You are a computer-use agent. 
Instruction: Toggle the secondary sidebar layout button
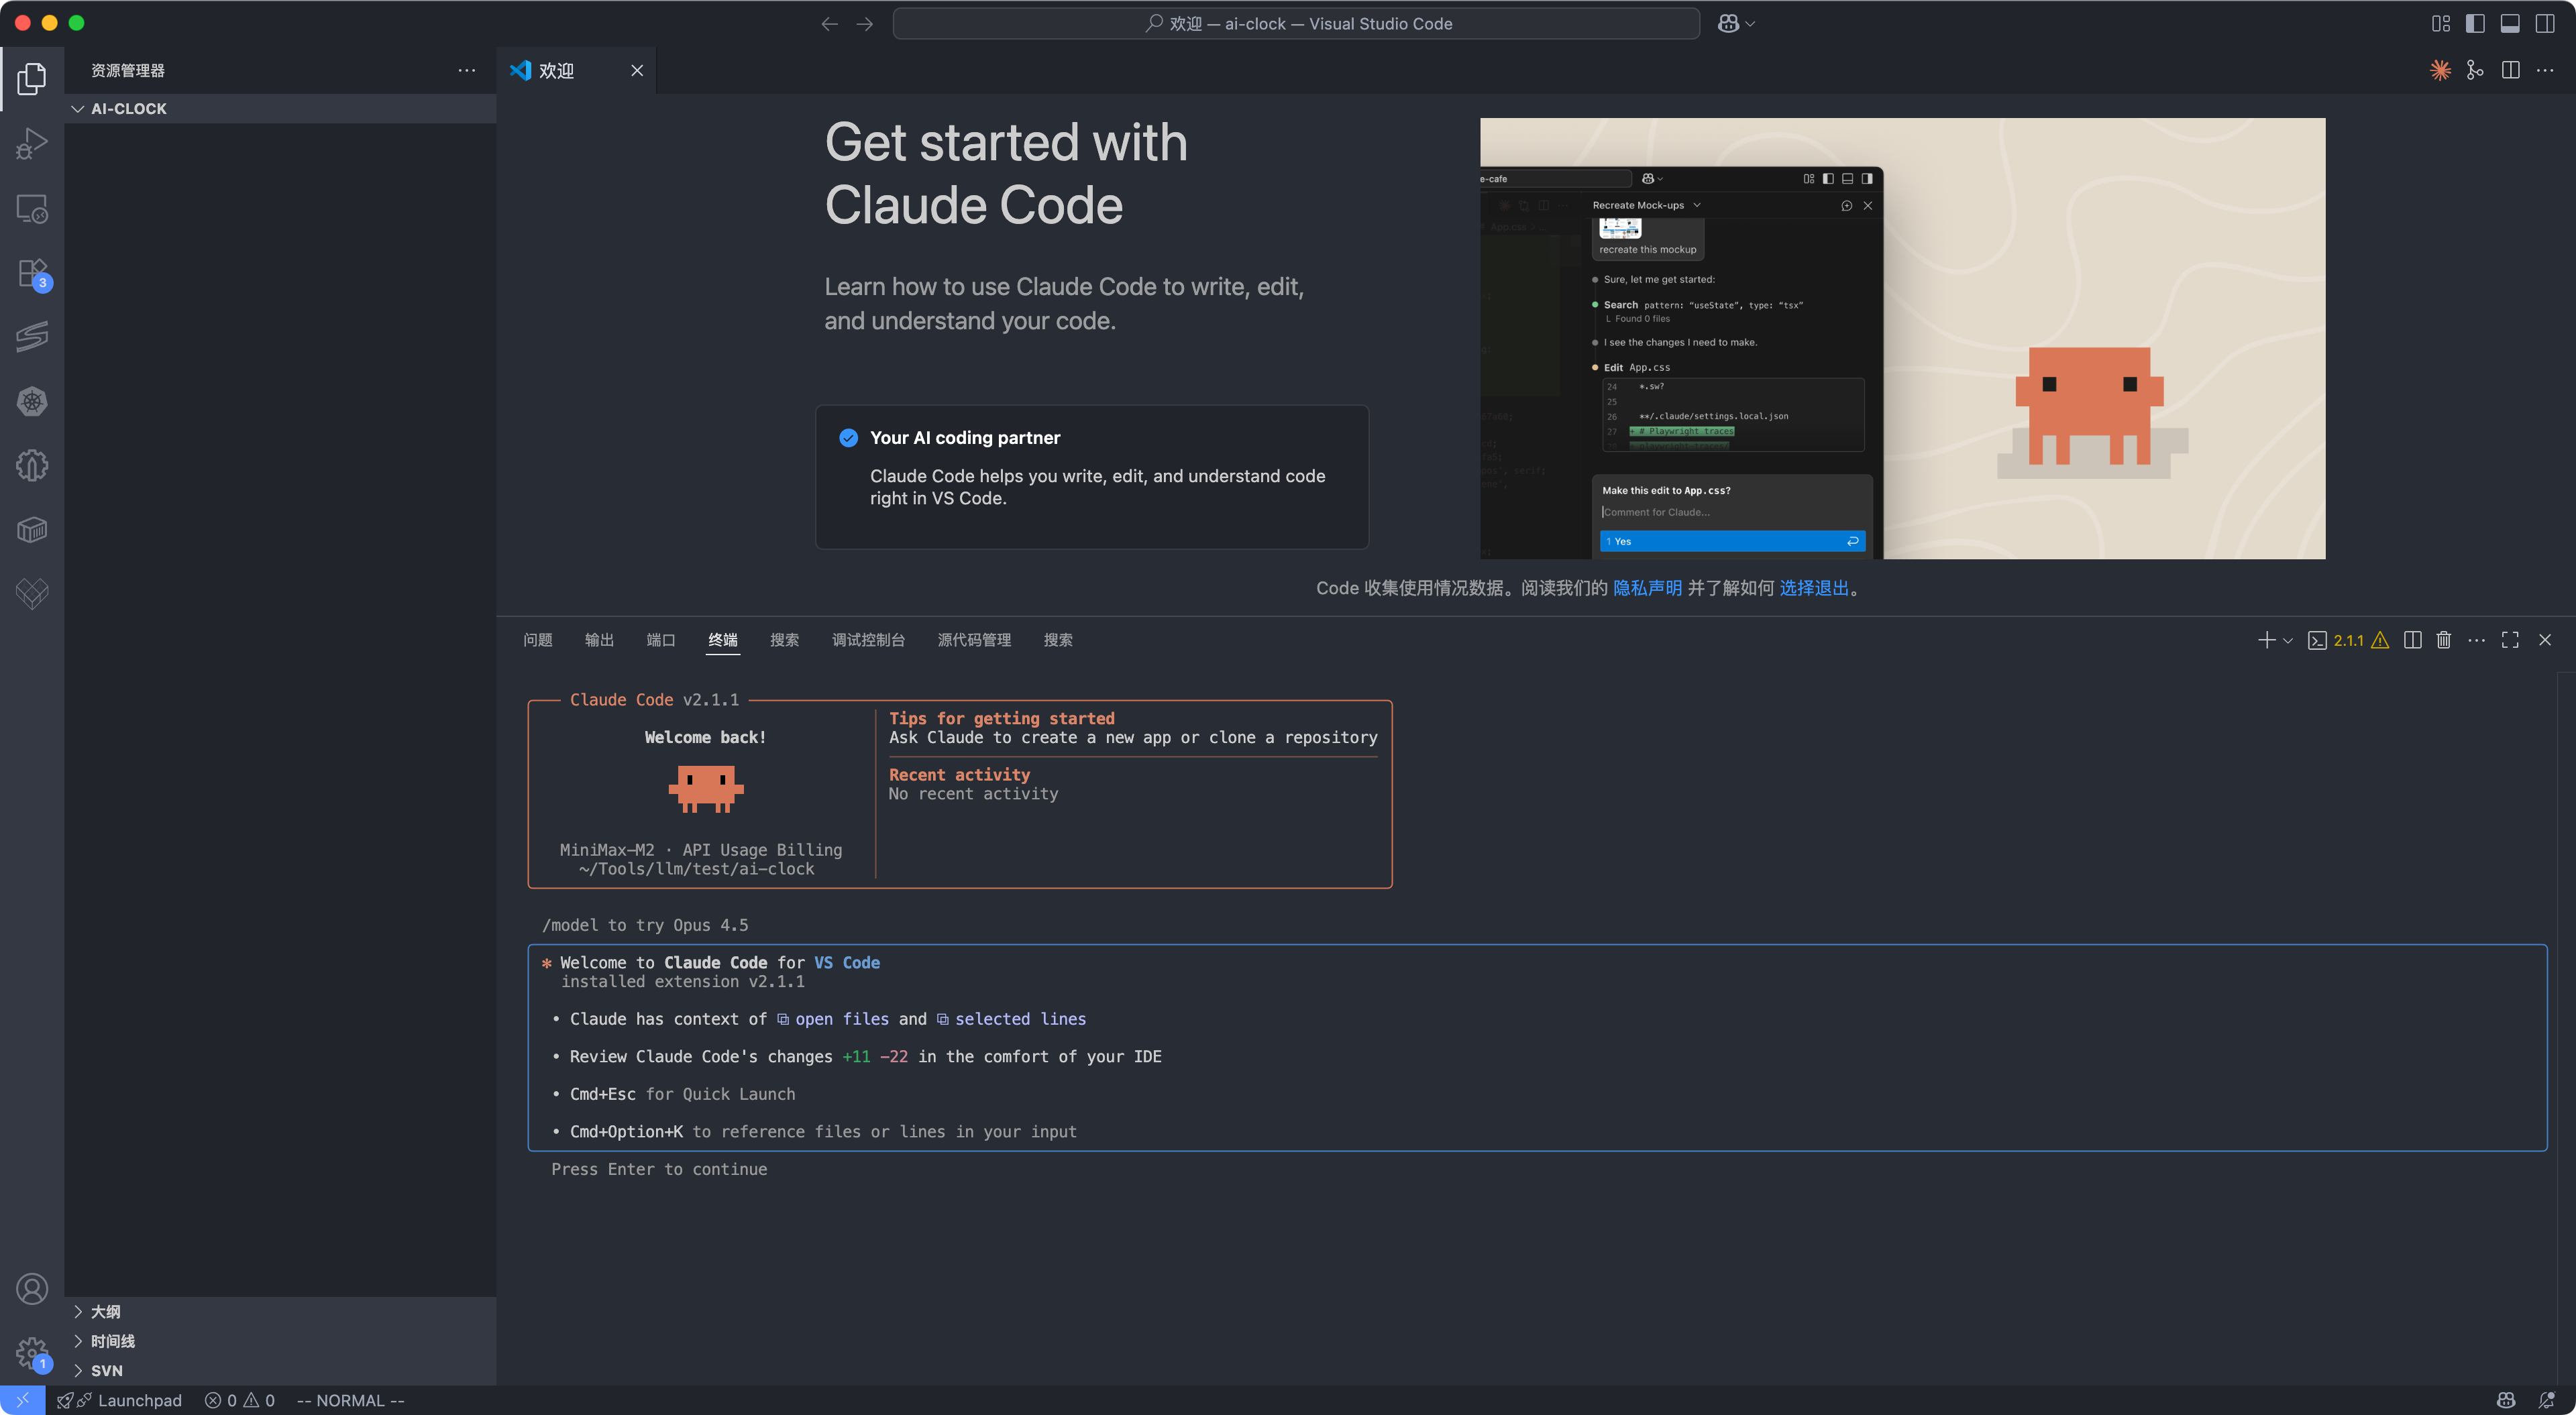[2545, 23]
